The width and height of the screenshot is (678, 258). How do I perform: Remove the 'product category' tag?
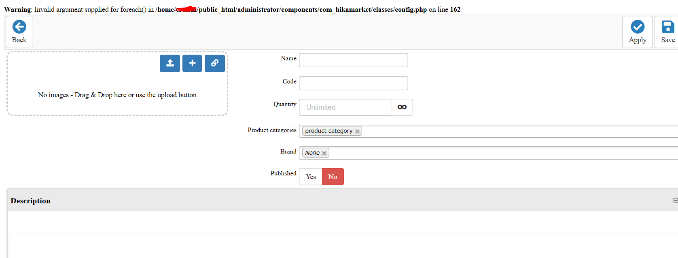357,131
